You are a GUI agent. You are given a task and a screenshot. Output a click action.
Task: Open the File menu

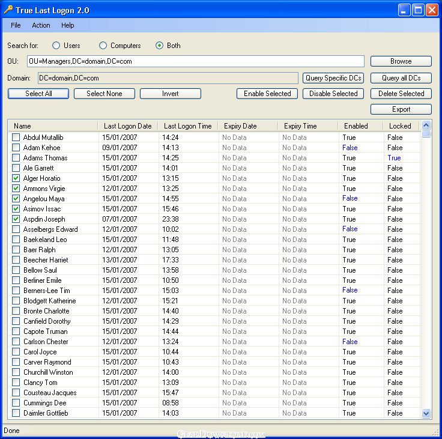pyautogui.click(x=16, y=25)
